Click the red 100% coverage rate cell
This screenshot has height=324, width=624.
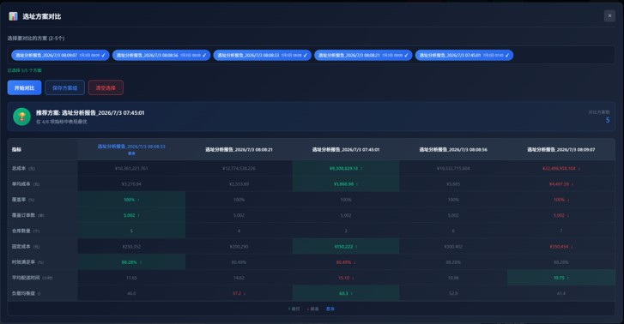click(561, 200)
